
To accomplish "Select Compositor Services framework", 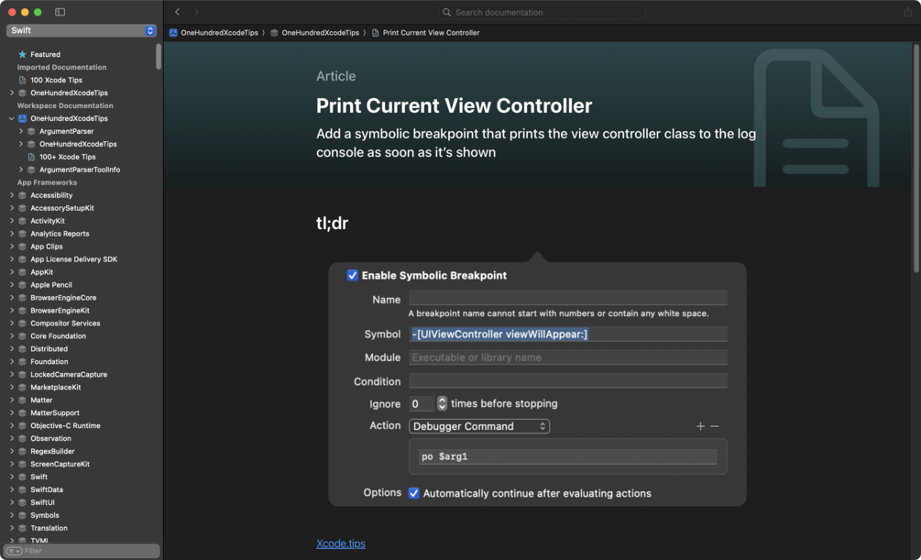I will click(65, 324).
